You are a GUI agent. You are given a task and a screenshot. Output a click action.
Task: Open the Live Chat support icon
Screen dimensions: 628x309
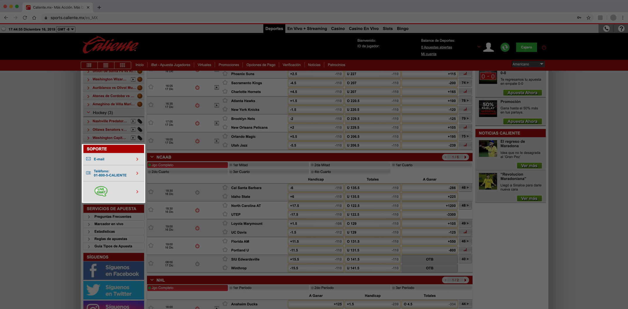101,191
